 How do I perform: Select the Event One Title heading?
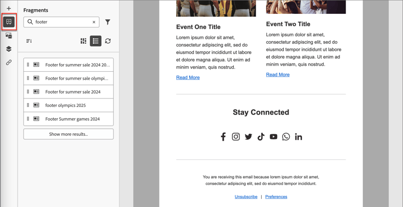[x=198, y=27]
